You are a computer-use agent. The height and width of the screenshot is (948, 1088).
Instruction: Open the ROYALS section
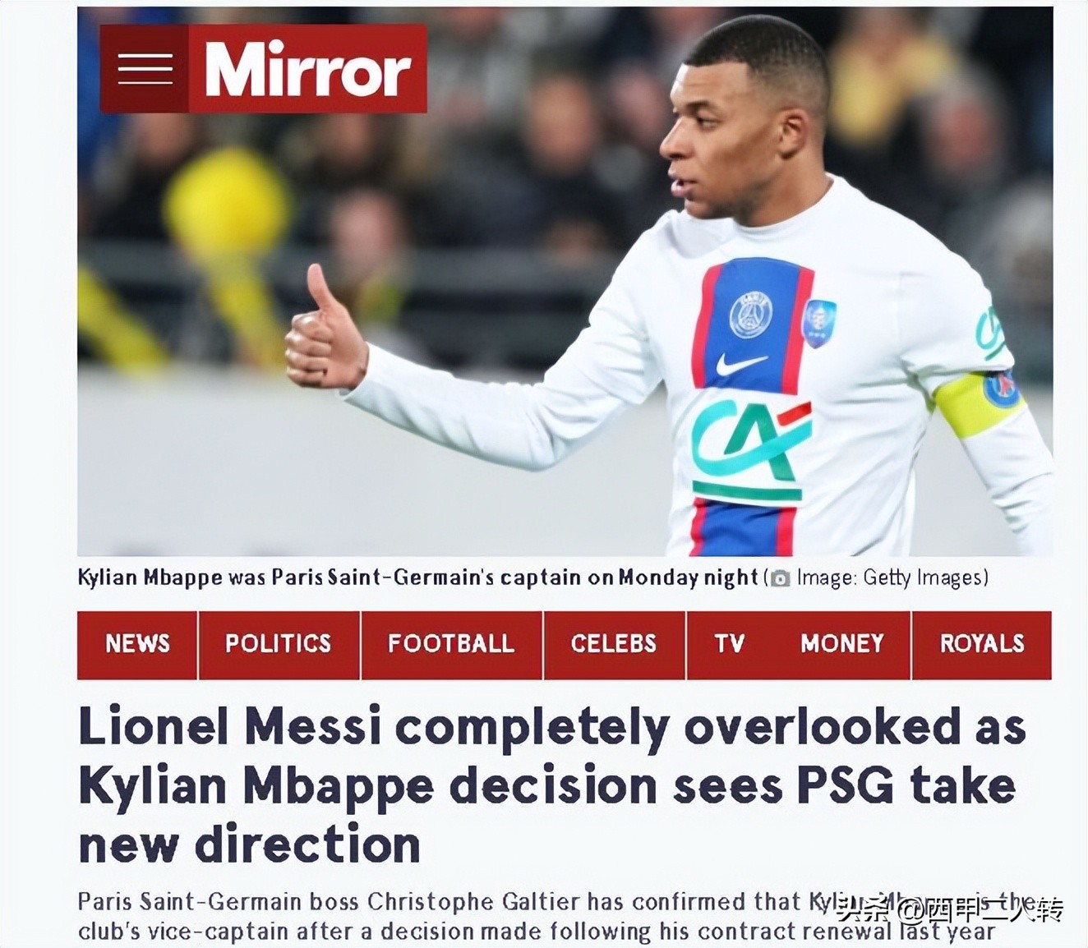pyautogui.click(x=982, y=645)
